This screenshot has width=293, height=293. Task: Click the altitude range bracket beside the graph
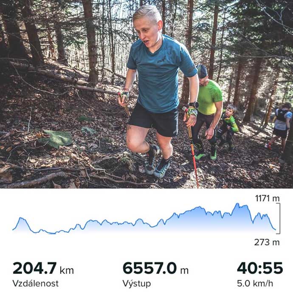click(x=279, y=218)
